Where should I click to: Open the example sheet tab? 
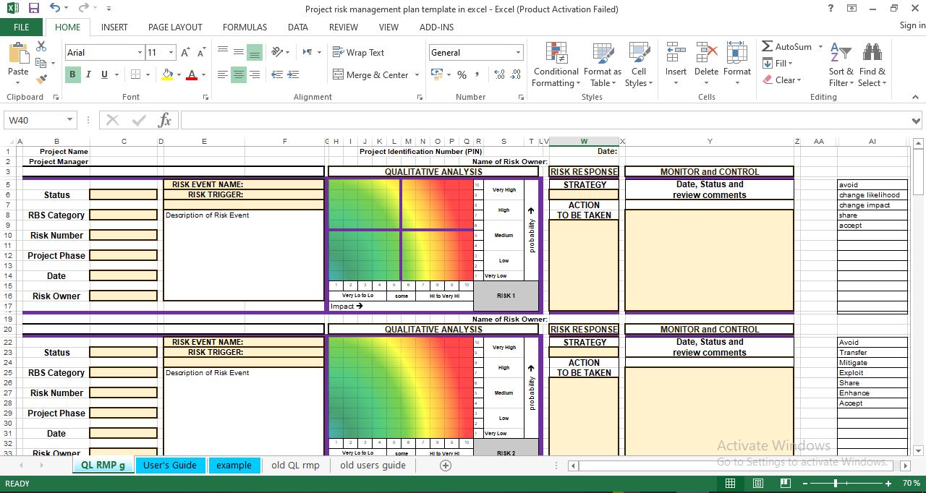point(234,466)
